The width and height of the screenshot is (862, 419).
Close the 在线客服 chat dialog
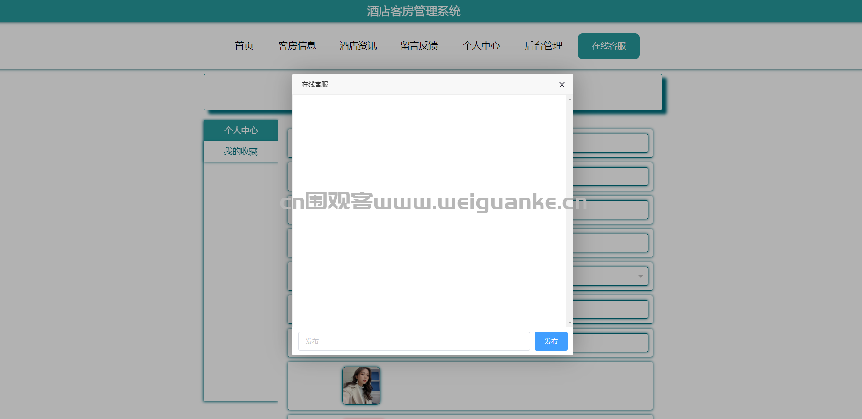pos(562,85)
